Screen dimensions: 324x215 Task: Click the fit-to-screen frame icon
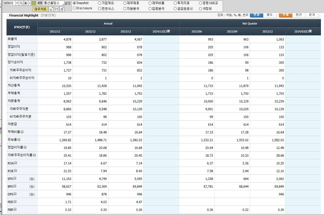(x=56, y=9)
